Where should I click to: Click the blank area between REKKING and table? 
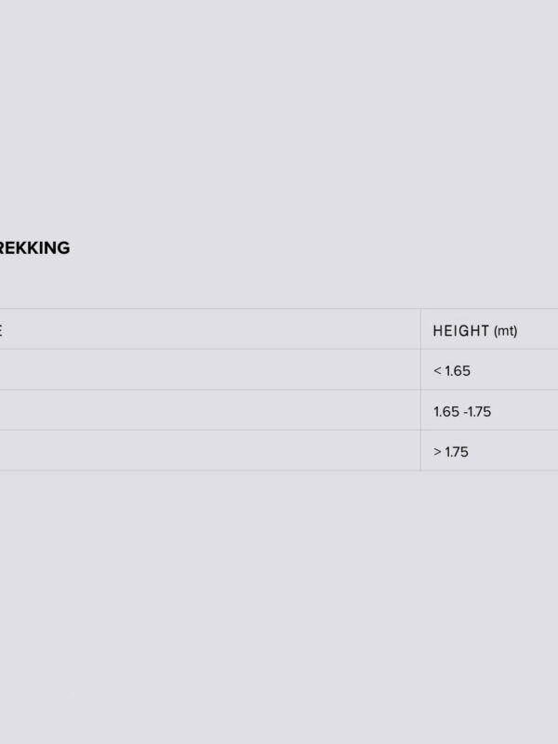coord(279,283)
